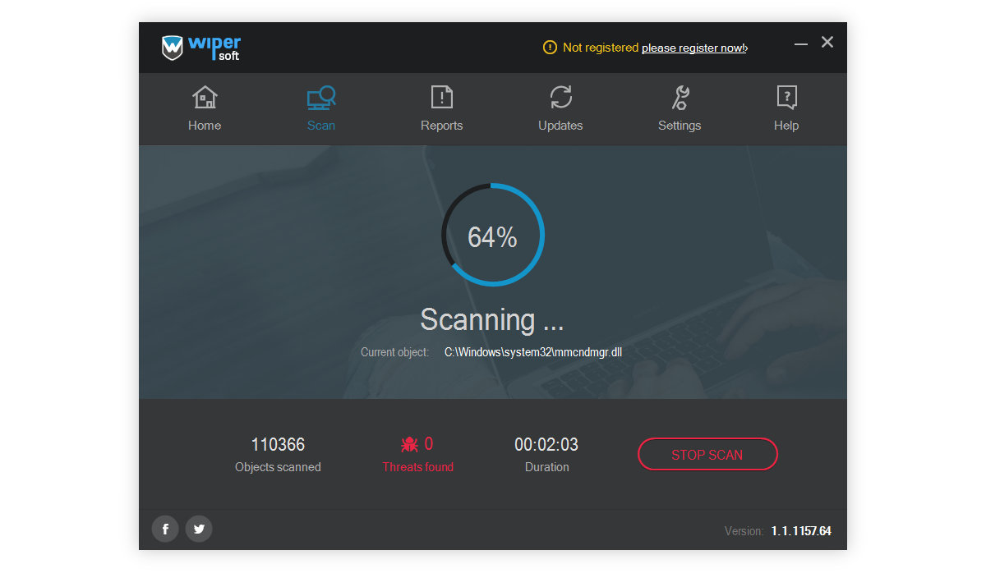Switch to the Home tab label
This screenshot has width=986, height=573.
pyautogui.click(x=205, y=126)
